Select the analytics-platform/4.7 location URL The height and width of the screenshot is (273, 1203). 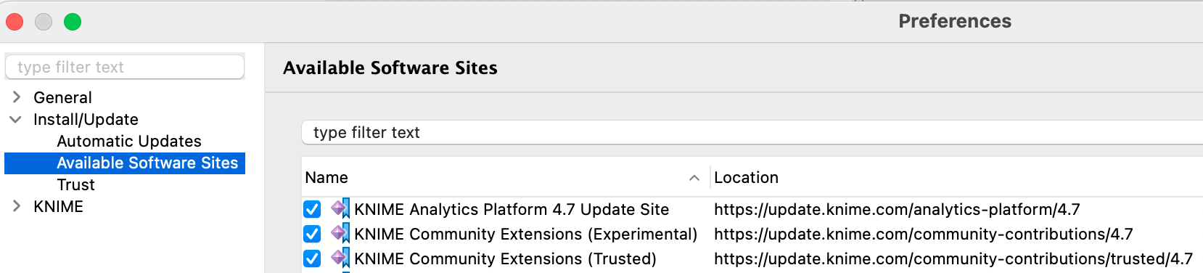pos(897,209)
